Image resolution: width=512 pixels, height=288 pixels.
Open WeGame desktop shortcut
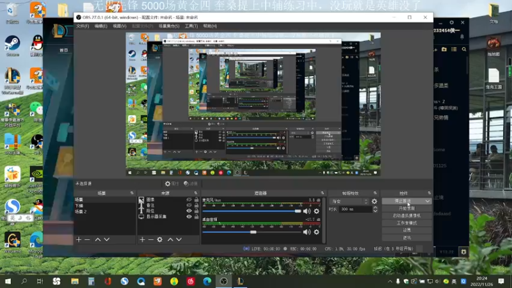(12, 243)
